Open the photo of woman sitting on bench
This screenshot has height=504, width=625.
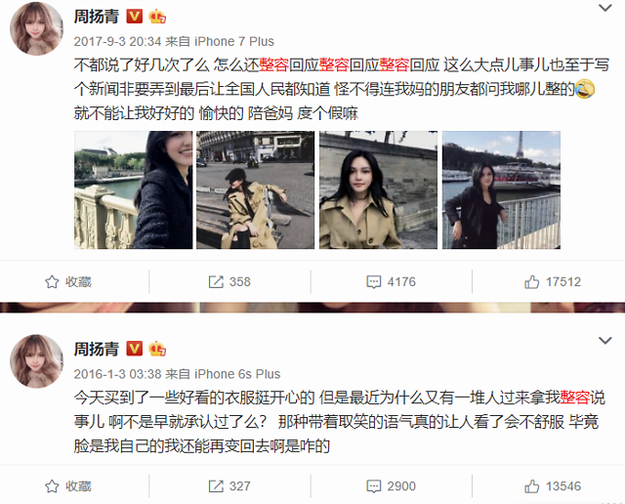255,189
